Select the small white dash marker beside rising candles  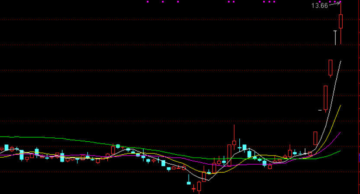point(320,110)
